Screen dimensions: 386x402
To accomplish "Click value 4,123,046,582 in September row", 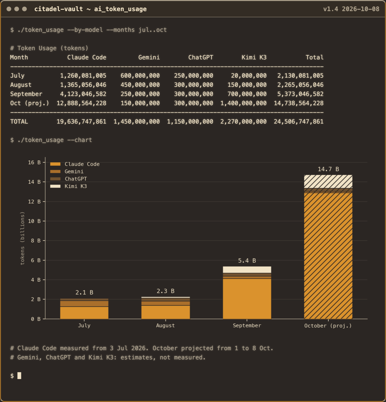I will point(83,94).
